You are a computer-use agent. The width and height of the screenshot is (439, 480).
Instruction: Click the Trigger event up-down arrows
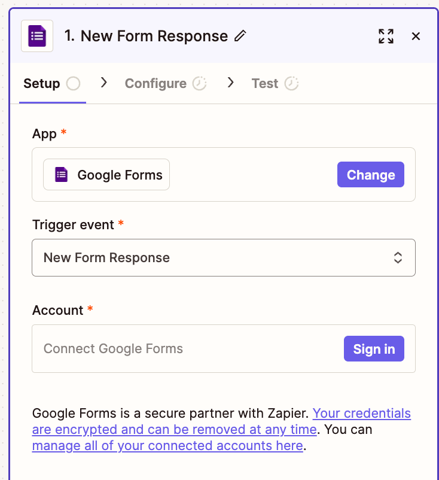tap(398, 258)
